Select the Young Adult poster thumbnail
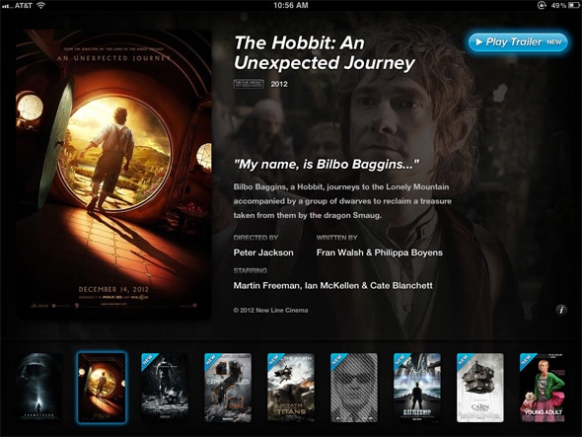Image resolution: width=582 pixels, height=437 pixels. 543,388
